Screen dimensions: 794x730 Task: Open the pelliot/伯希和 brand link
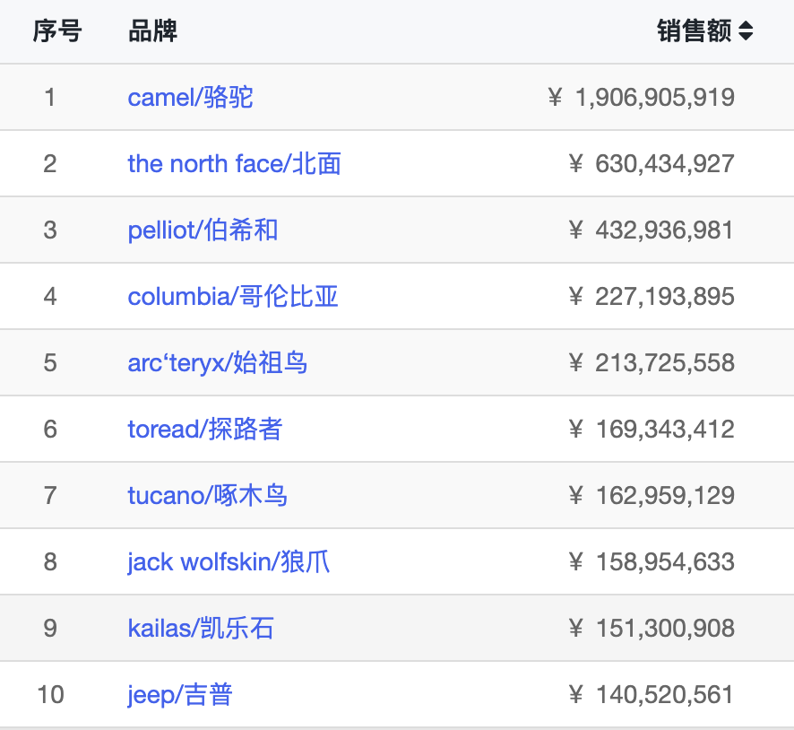coord(203,230)
